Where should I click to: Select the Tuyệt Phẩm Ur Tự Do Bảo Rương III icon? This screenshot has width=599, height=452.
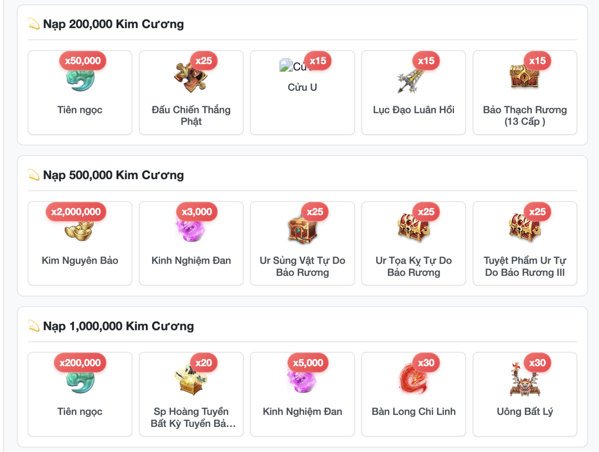pyautogui.click(x=524, y=228)
